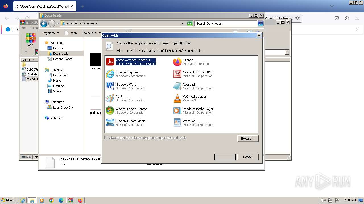Click the Start button
The height and width of the screenshot is (204, 364).
[x=8, y=200]
